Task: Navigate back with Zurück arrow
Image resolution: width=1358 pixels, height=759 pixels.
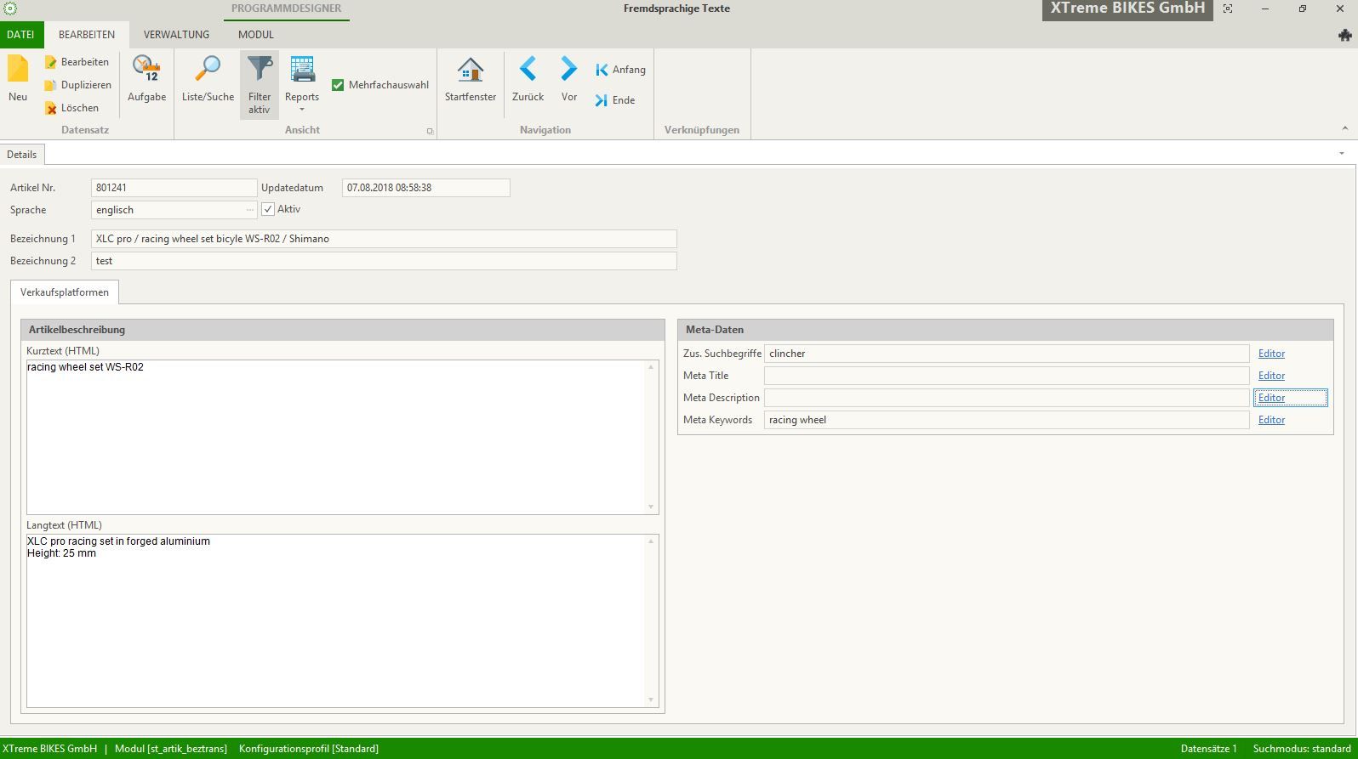Action: [x=528, y=69]
